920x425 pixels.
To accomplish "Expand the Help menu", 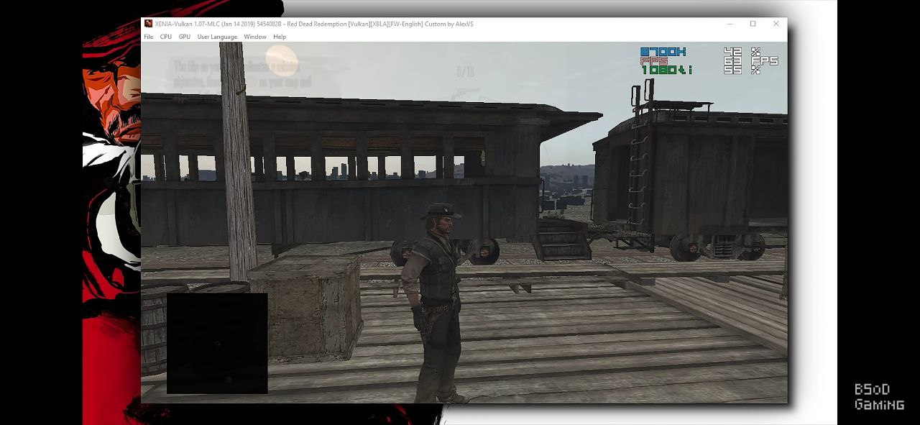I will click(x=280, y=37).
